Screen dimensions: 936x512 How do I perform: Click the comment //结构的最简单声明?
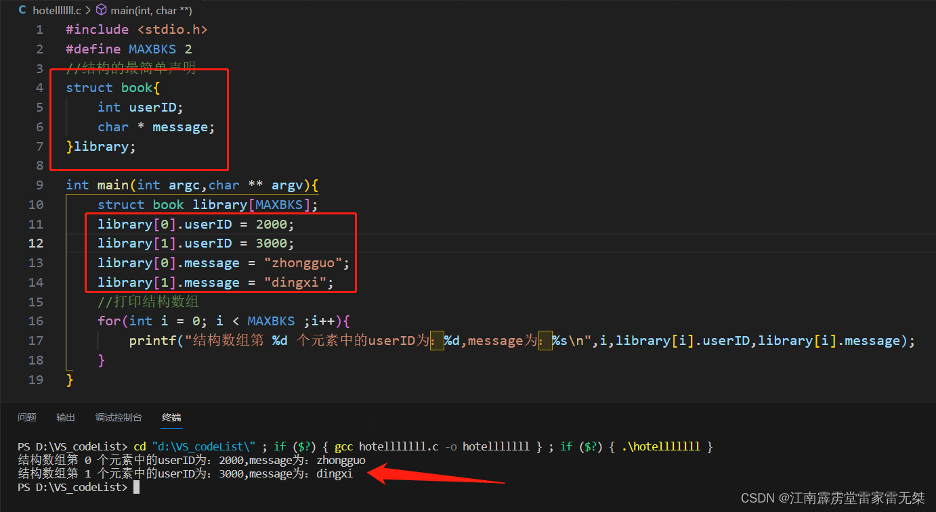tap(131, 68)
